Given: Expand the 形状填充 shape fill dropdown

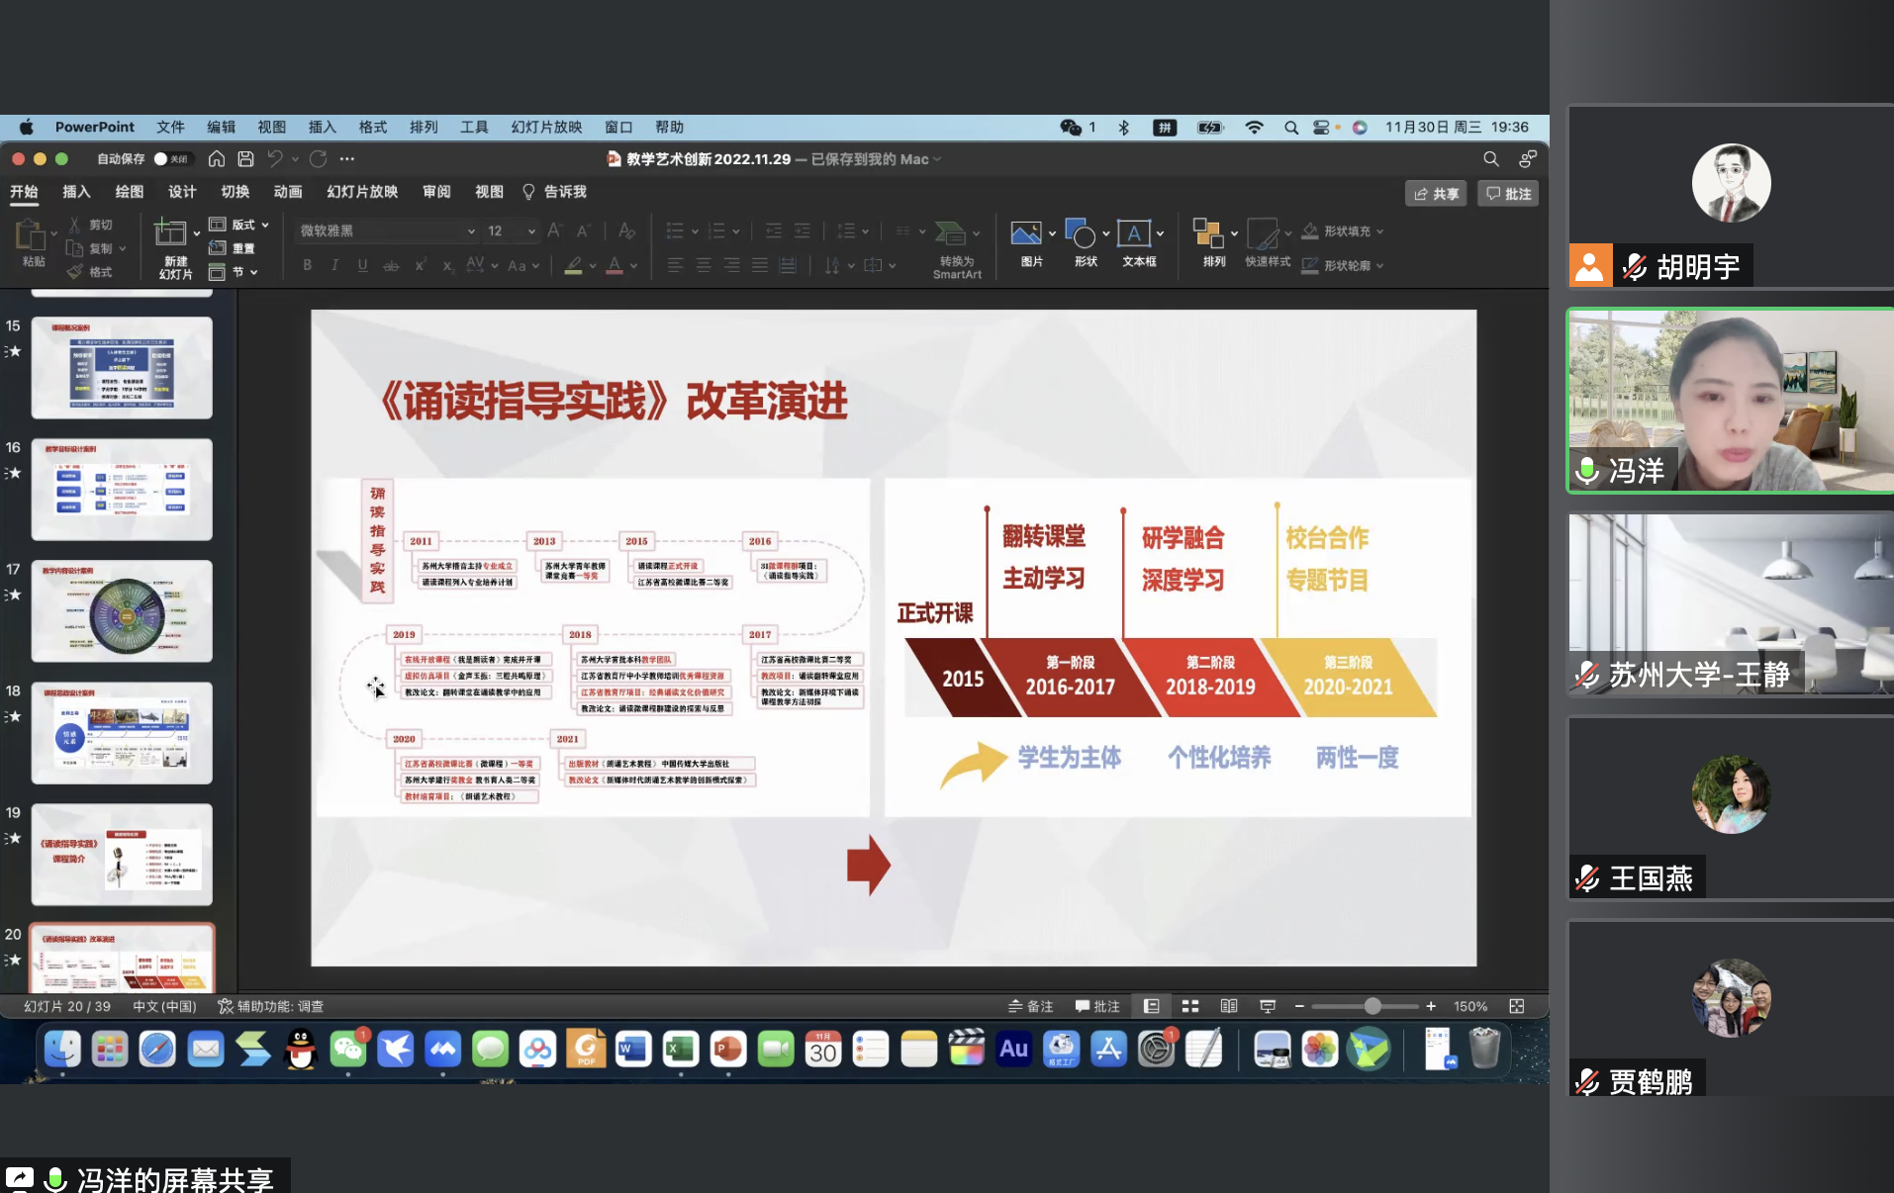Looking at the screenshot, I should pos(1379,231).
